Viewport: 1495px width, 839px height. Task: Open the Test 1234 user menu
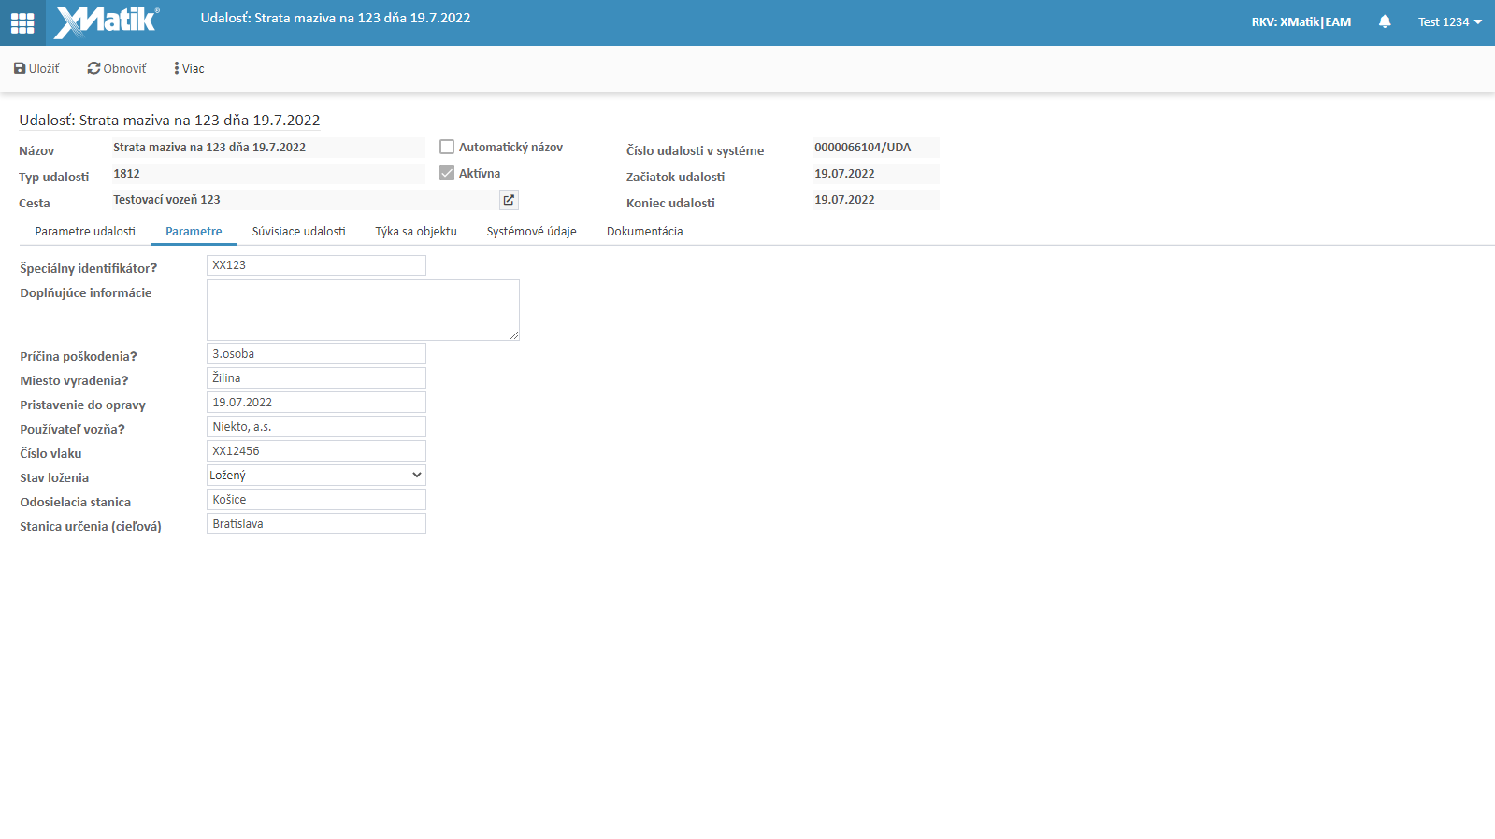1449,21
